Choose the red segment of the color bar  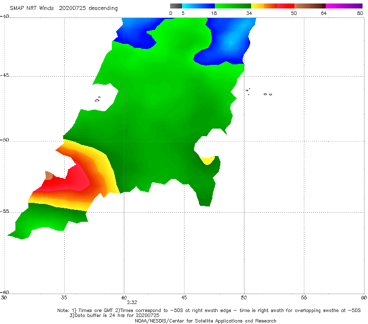click(x=286, y=6)
